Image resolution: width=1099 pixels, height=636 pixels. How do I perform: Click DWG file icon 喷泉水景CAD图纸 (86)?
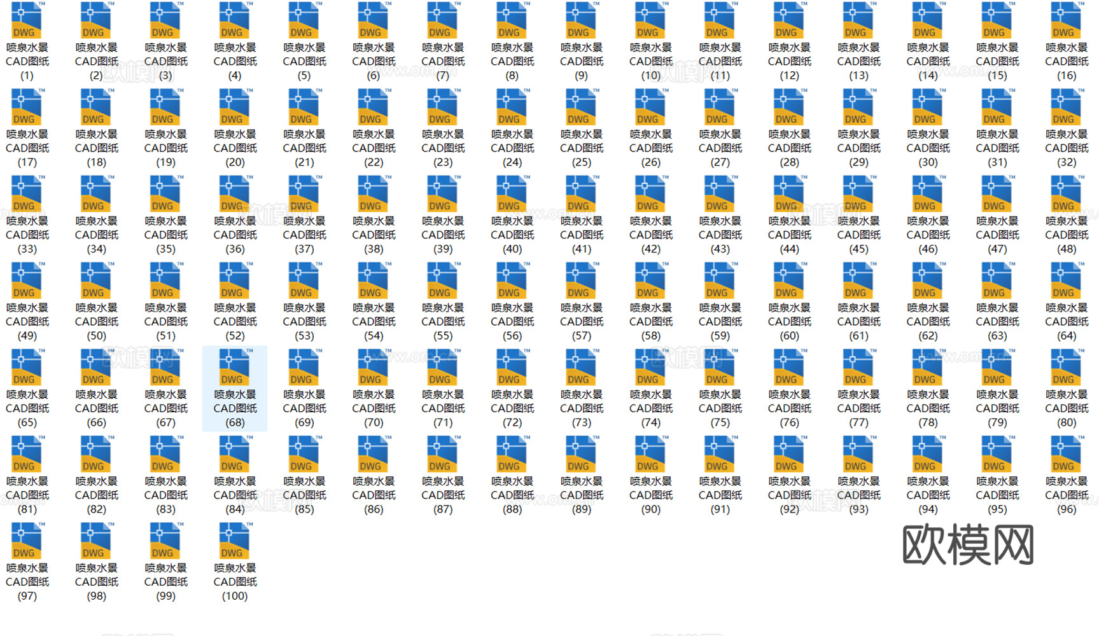[x=374, y=454]
